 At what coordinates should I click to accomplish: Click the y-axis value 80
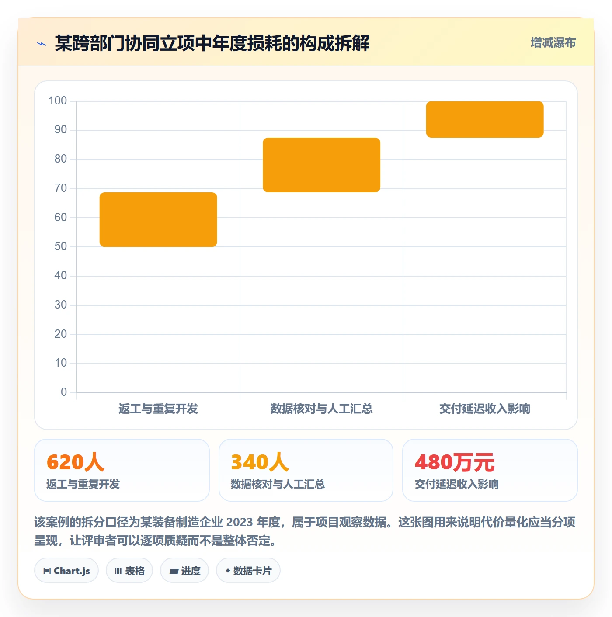[61, 159]
